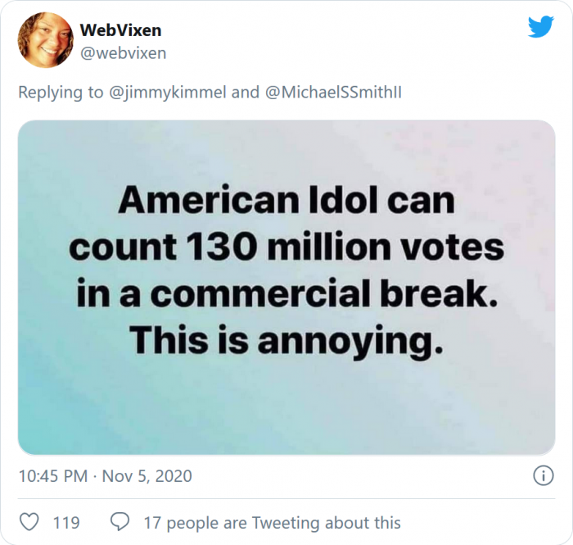Viewport: 573px width, 545px height.
Task: Click the Nov 5, 2020 date
Action: coord(147,476)
